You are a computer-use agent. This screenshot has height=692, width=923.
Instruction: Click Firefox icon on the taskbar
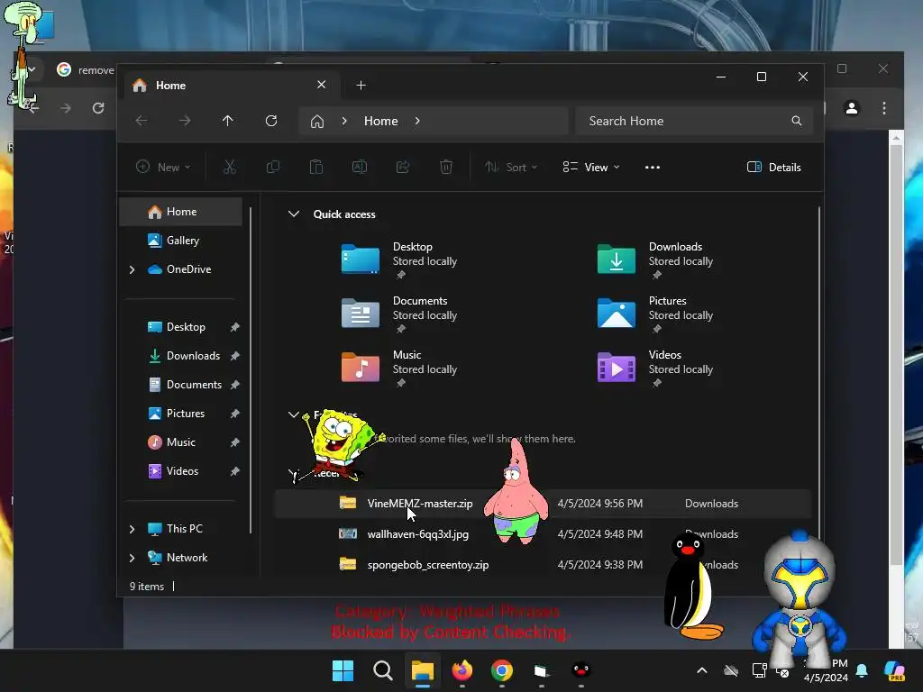coord(462,670)
